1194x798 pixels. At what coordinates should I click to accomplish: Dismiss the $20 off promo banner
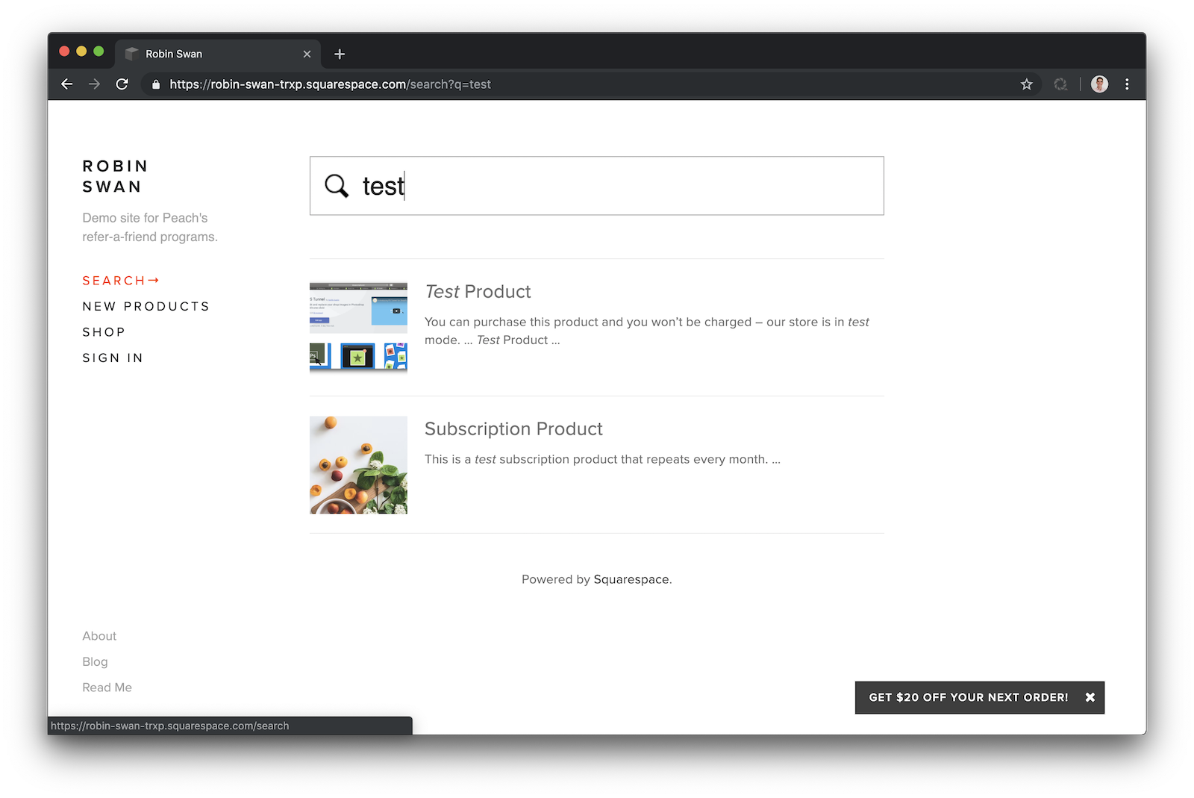click(1090, 697)
